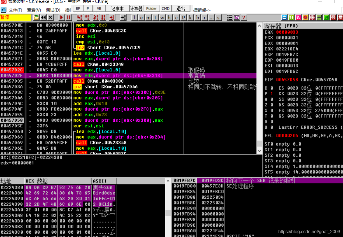This screenshot has width=343, height=237.
Task: Click the 退出 button
Action: pyautogui.click(x=181, y=9)
